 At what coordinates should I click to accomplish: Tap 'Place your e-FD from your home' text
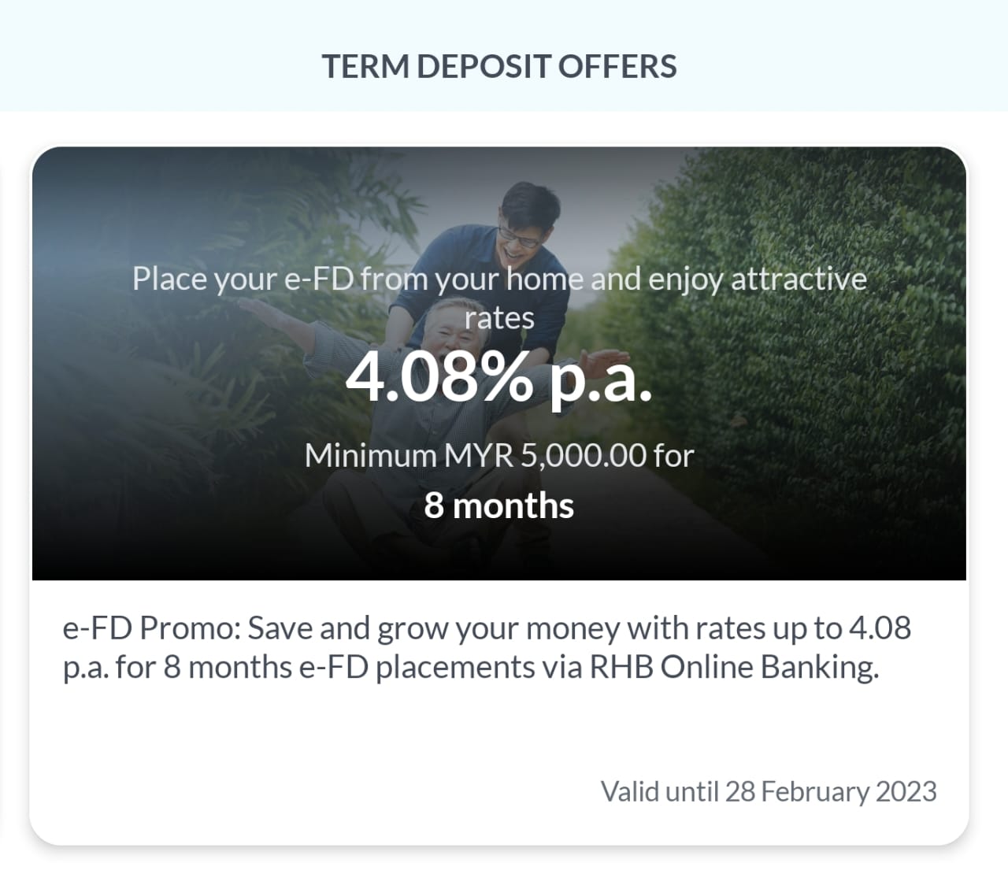coord(358,280)
